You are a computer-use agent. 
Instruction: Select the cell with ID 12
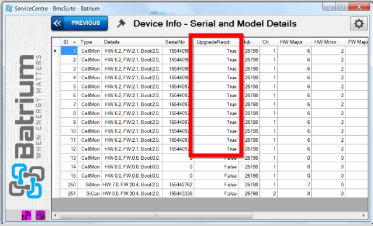tap(69, 149)
